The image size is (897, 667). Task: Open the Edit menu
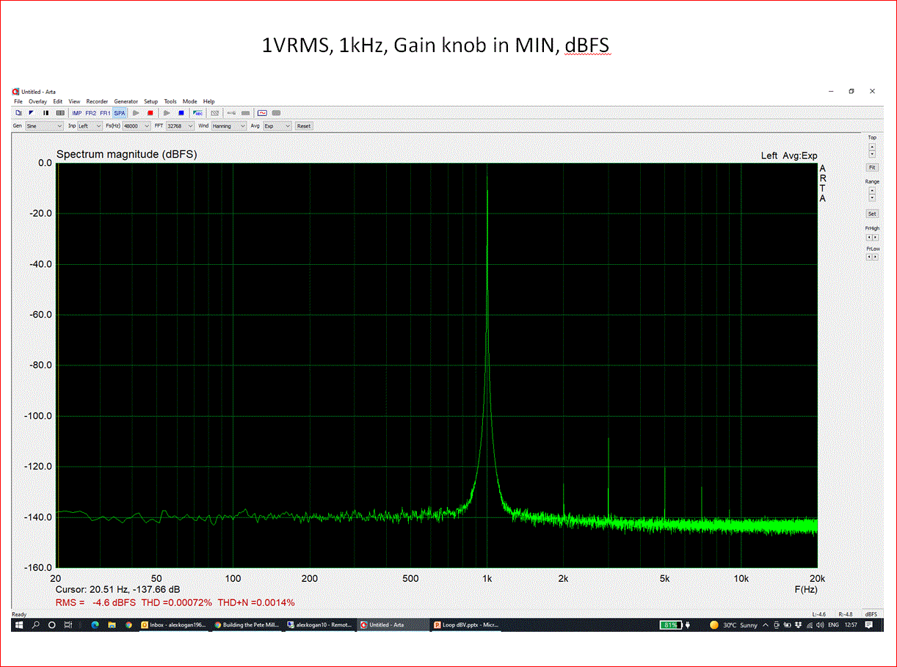pyautogui.click(x=57, y=101)
